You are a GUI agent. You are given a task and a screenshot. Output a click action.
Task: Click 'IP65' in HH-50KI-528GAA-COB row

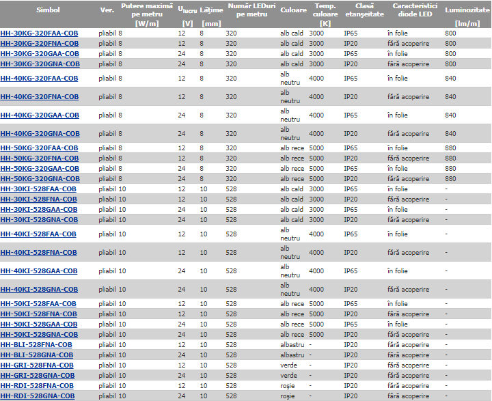pos(351,324)
